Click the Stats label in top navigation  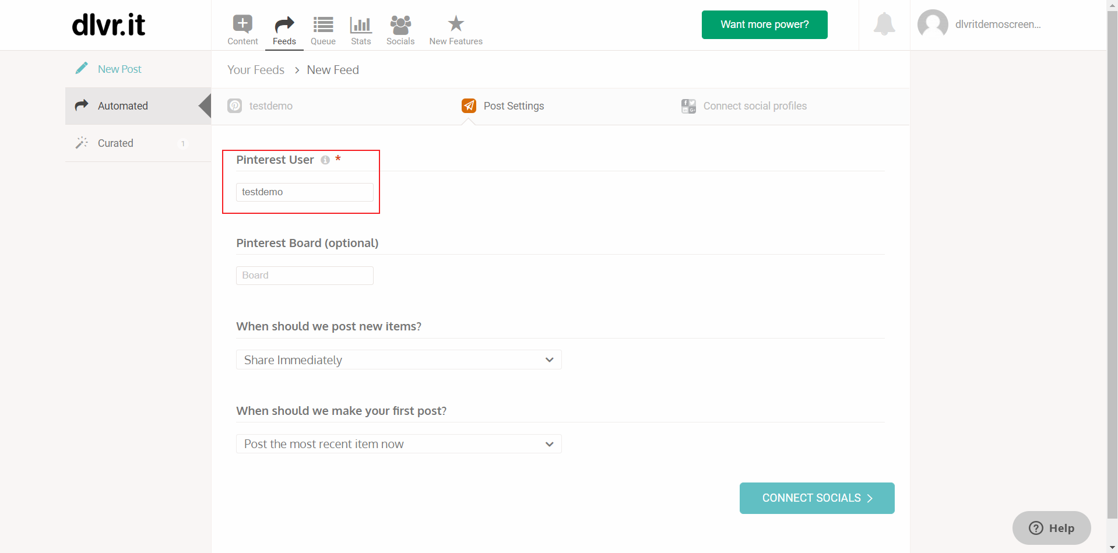point(361,41)
